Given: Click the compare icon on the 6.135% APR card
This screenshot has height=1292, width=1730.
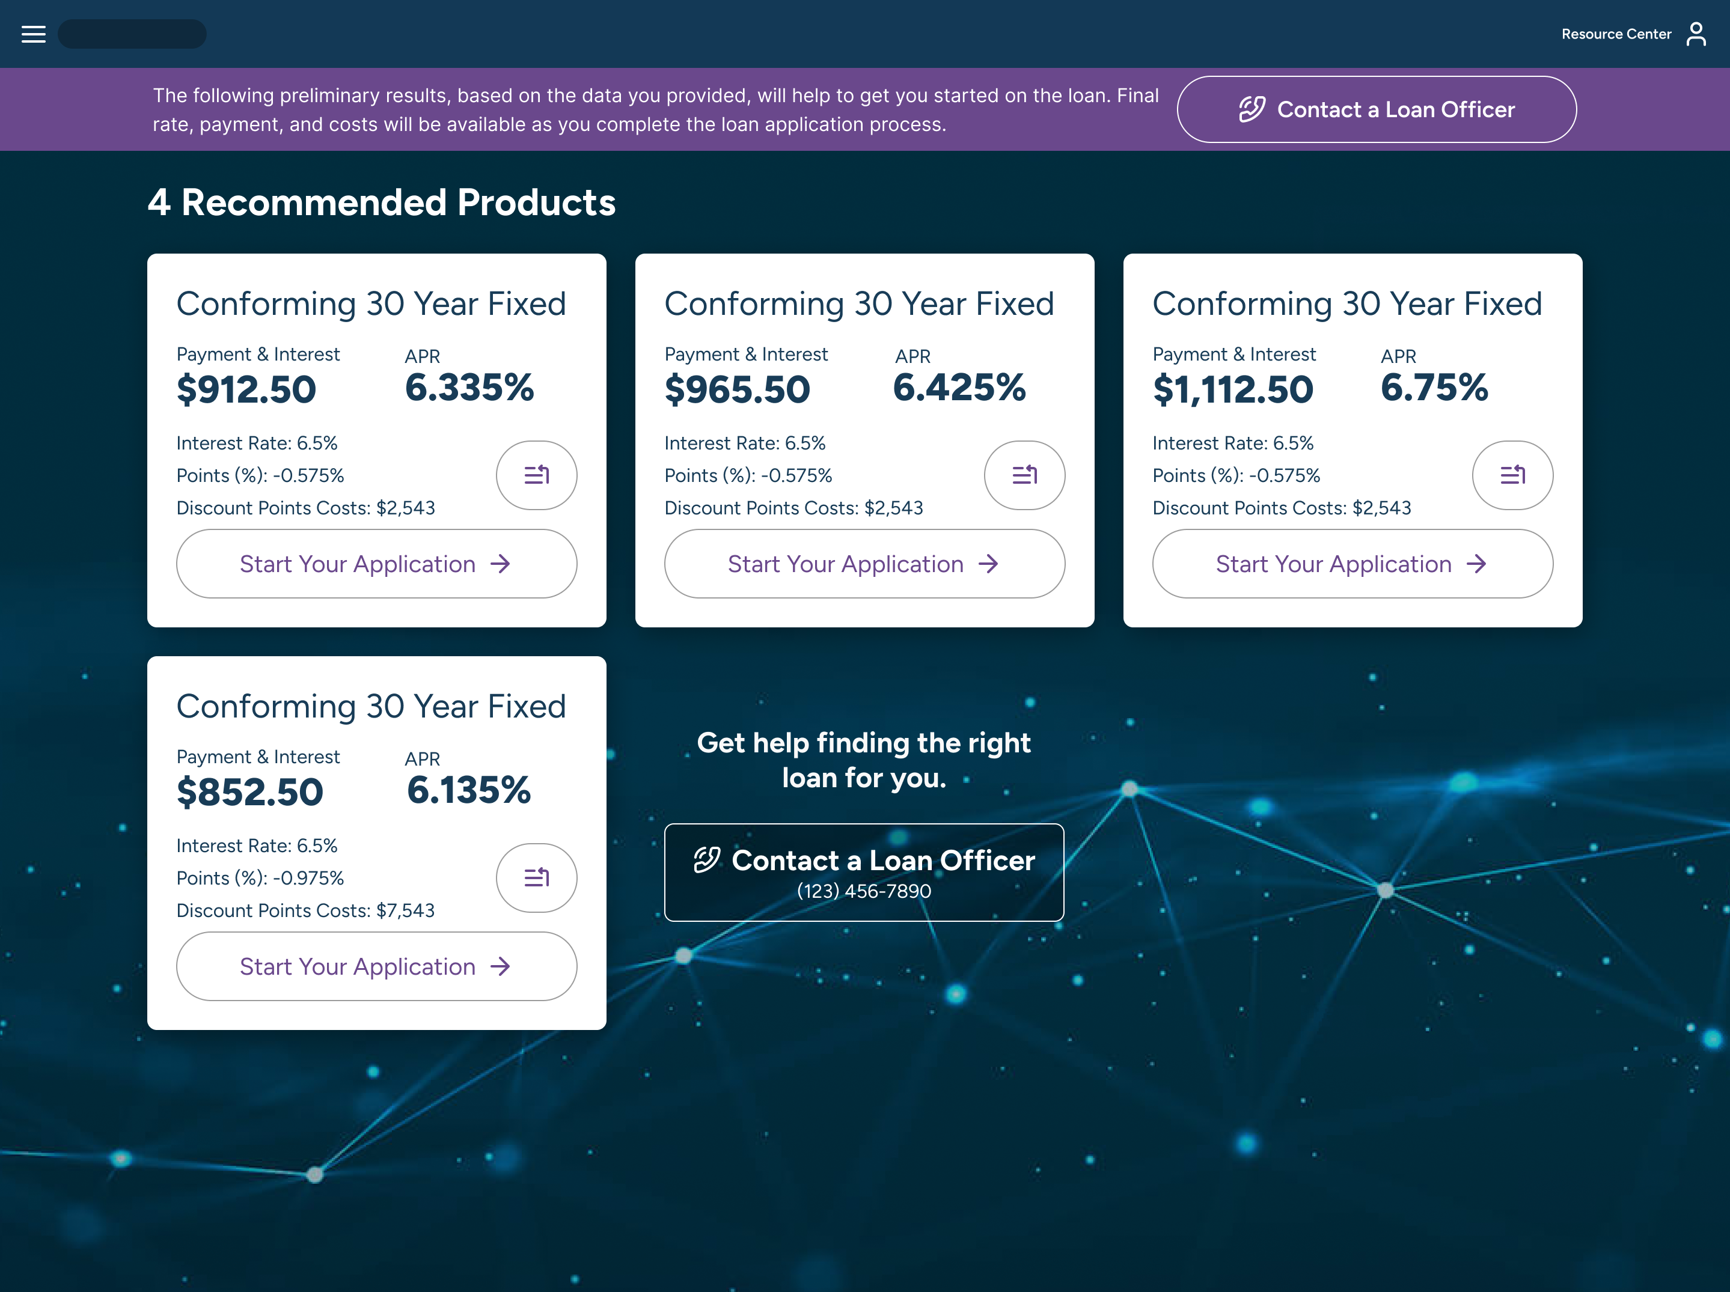Looking at the screenshot, I should 537,877.
